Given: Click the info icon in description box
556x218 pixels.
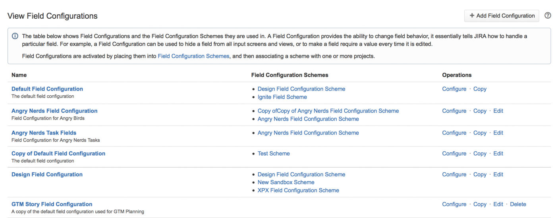Looking at the screenshot, I should click(x=15, y=36).
